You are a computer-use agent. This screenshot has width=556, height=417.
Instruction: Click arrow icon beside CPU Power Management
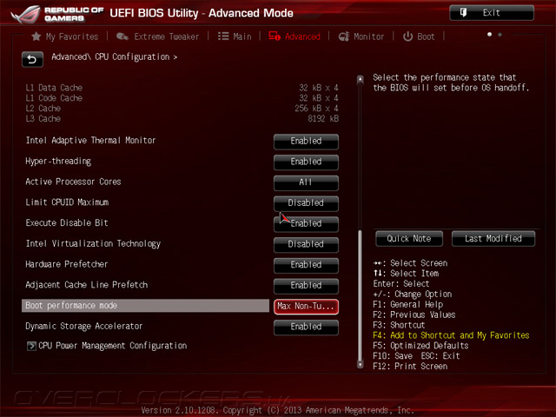(31, 346)
